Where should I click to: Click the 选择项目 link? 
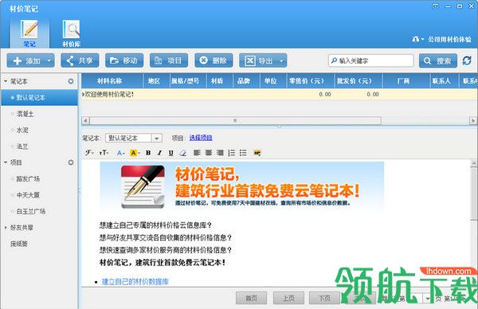click(201, 138)
